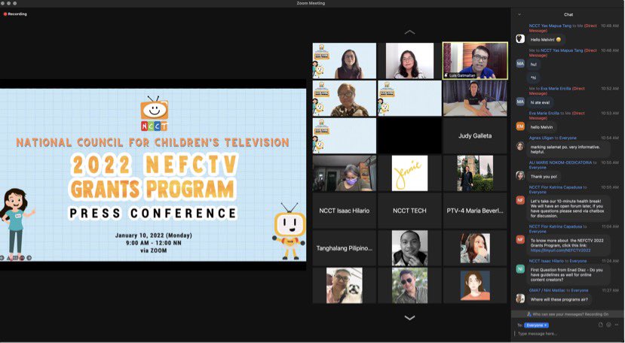The height and width of the screenshot is (343, 625).
Task: Click the 'hi ate eva!' chat message
Action: [x=540, y=102]
